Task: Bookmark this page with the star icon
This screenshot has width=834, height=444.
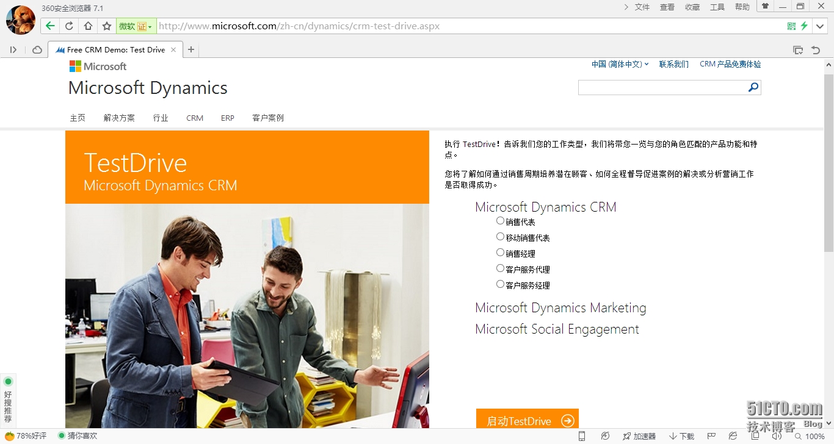Action: coord(107,26)
